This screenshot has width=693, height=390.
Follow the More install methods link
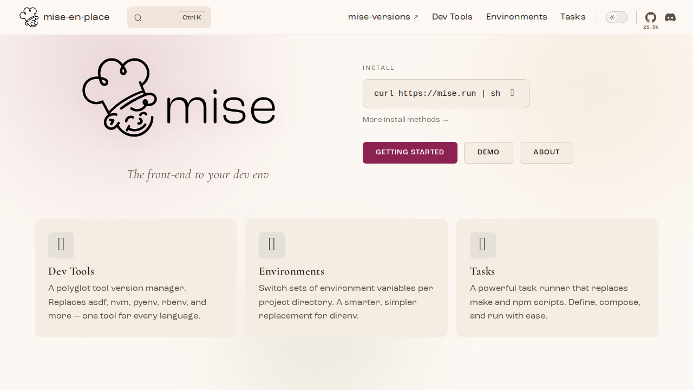click(406, 120)
